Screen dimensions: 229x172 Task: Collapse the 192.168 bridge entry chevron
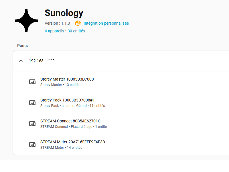21,61
